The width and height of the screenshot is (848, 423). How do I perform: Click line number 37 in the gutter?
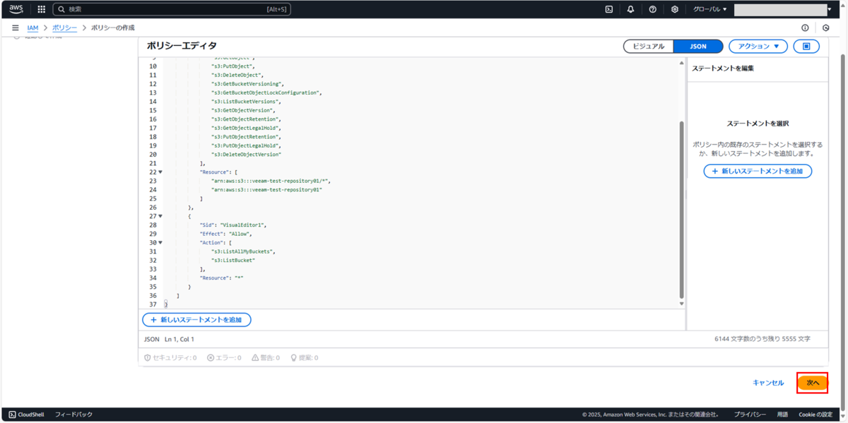(153, 304)
